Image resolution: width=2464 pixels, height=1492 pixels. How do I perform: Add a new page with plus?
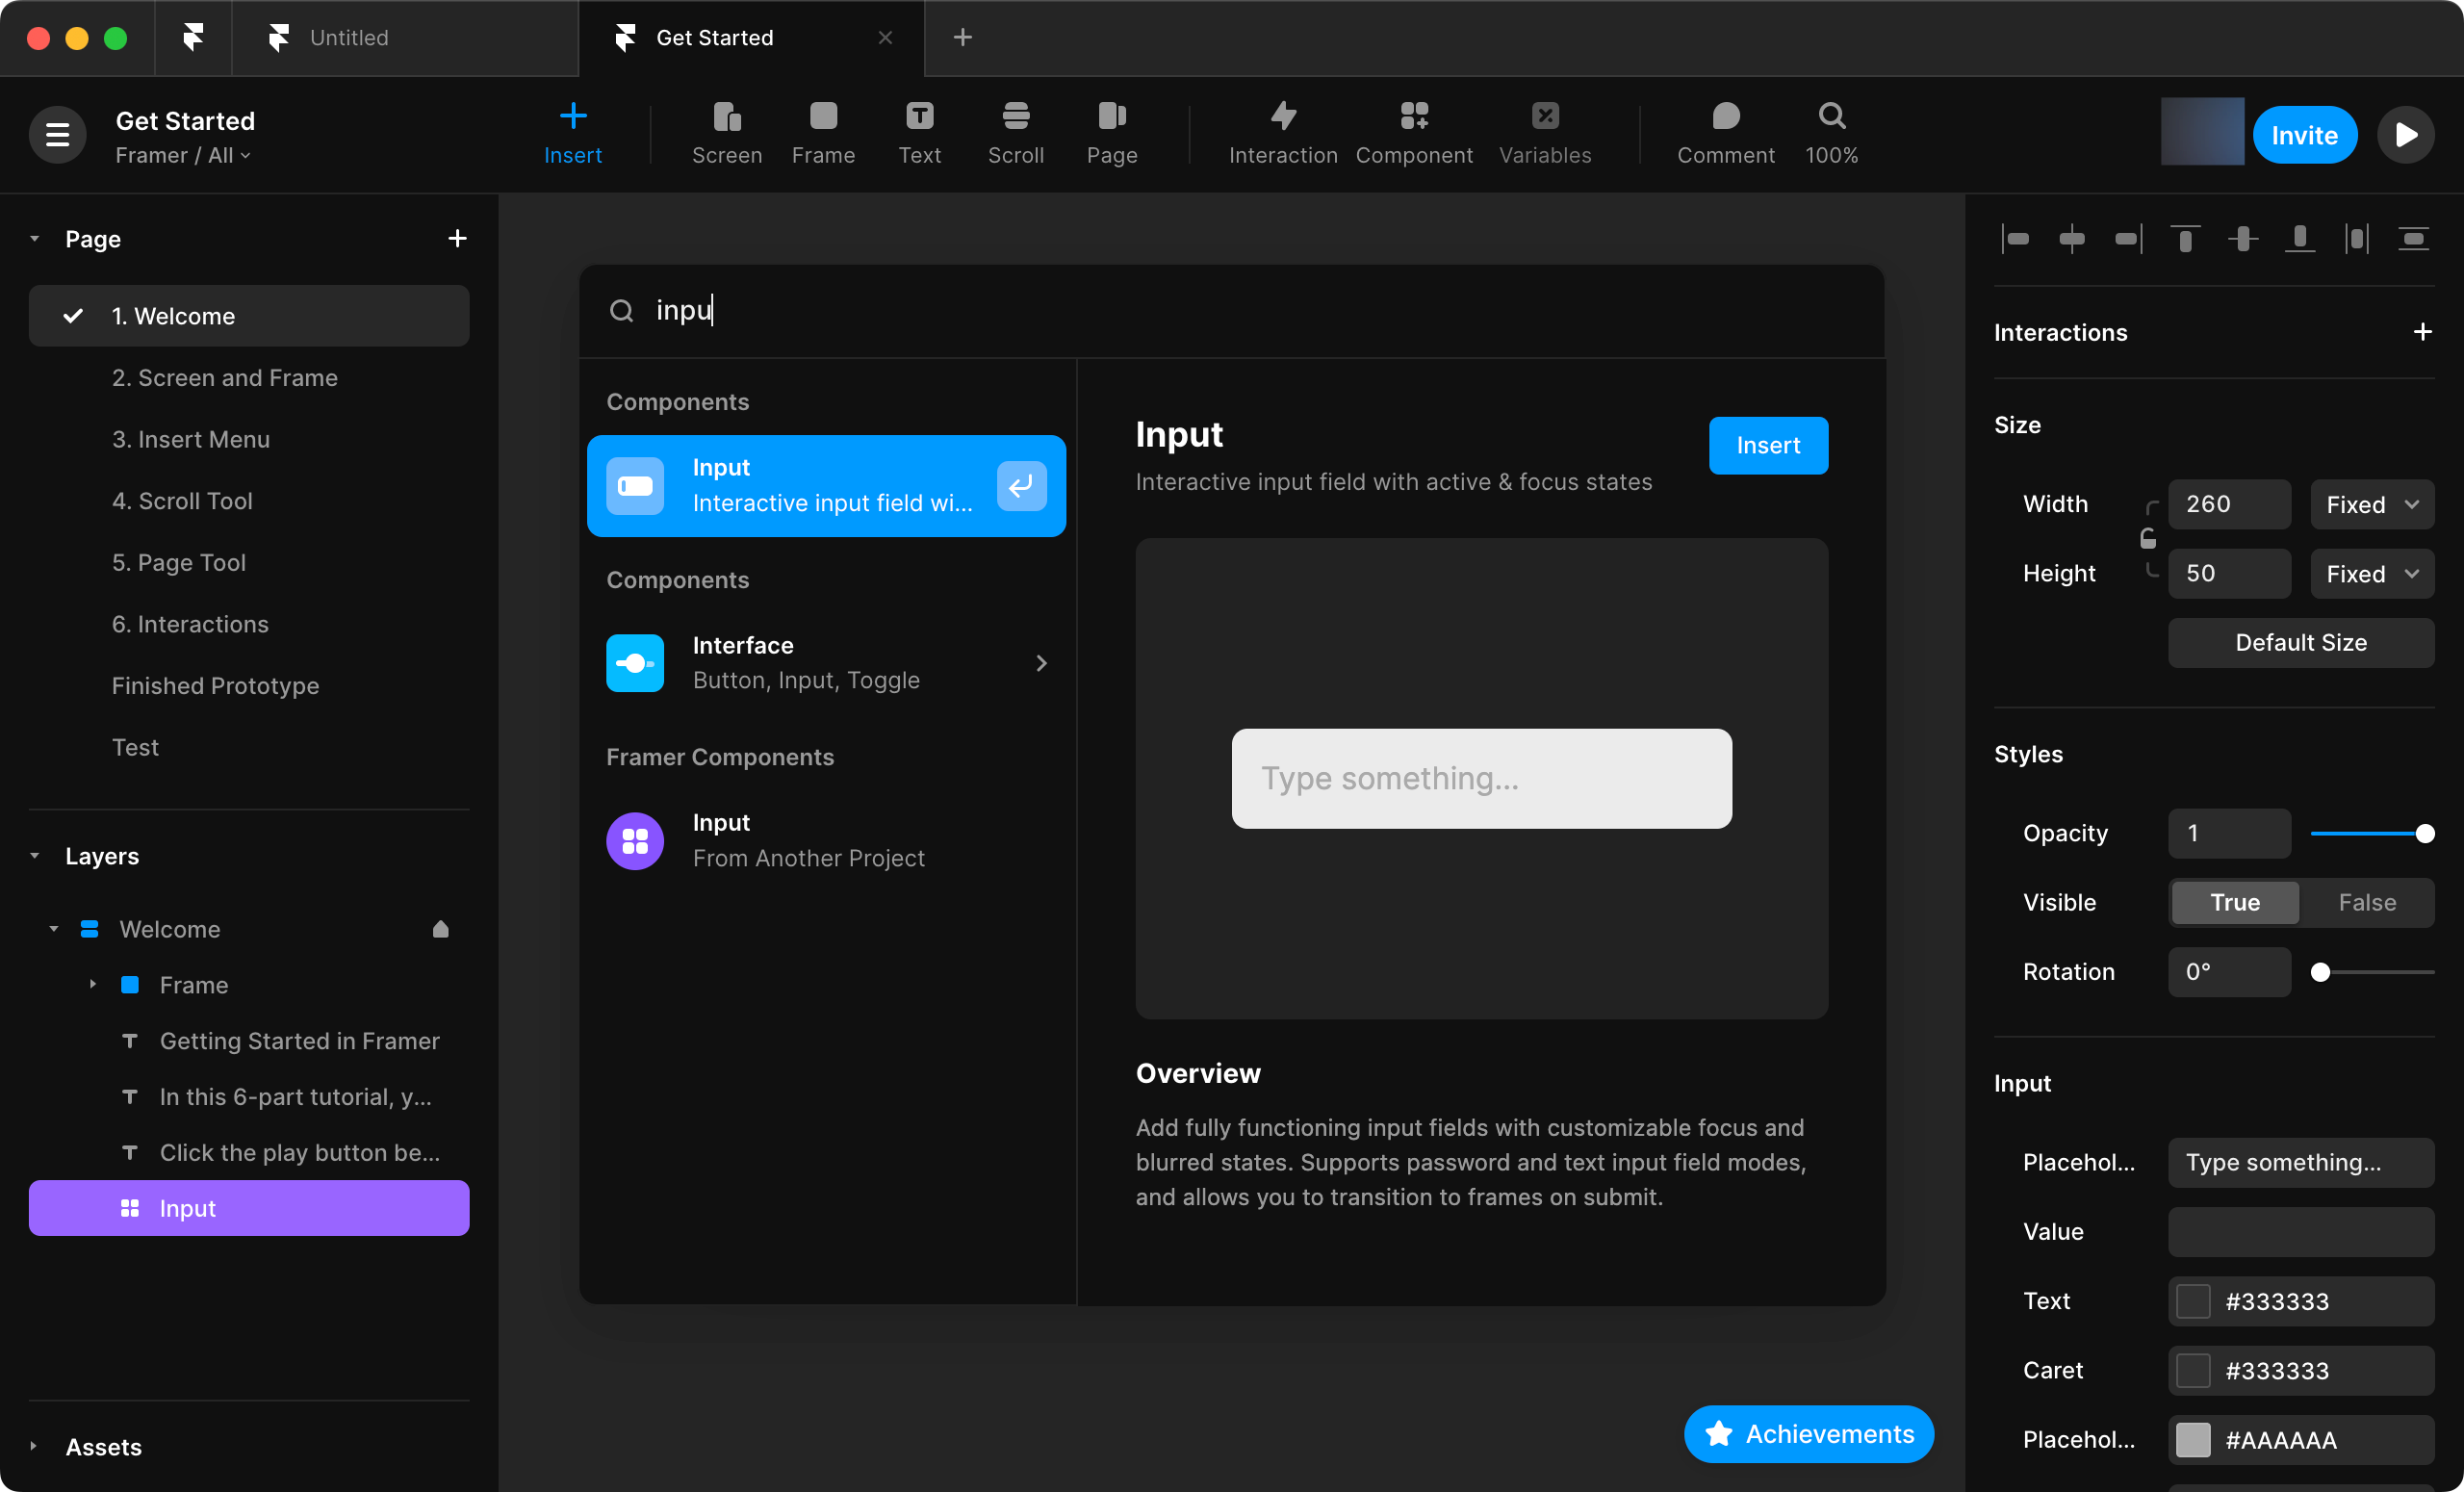[457, 238]
